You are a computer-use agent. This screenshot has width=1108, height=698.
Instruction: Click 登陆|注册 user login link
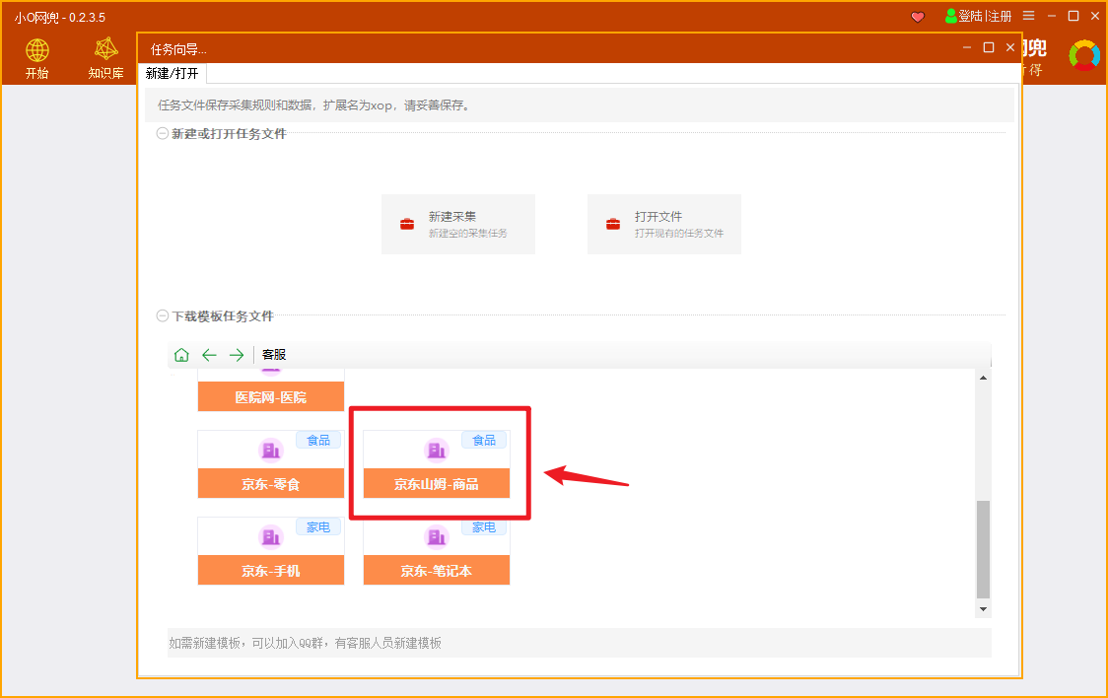pos(979,16)
